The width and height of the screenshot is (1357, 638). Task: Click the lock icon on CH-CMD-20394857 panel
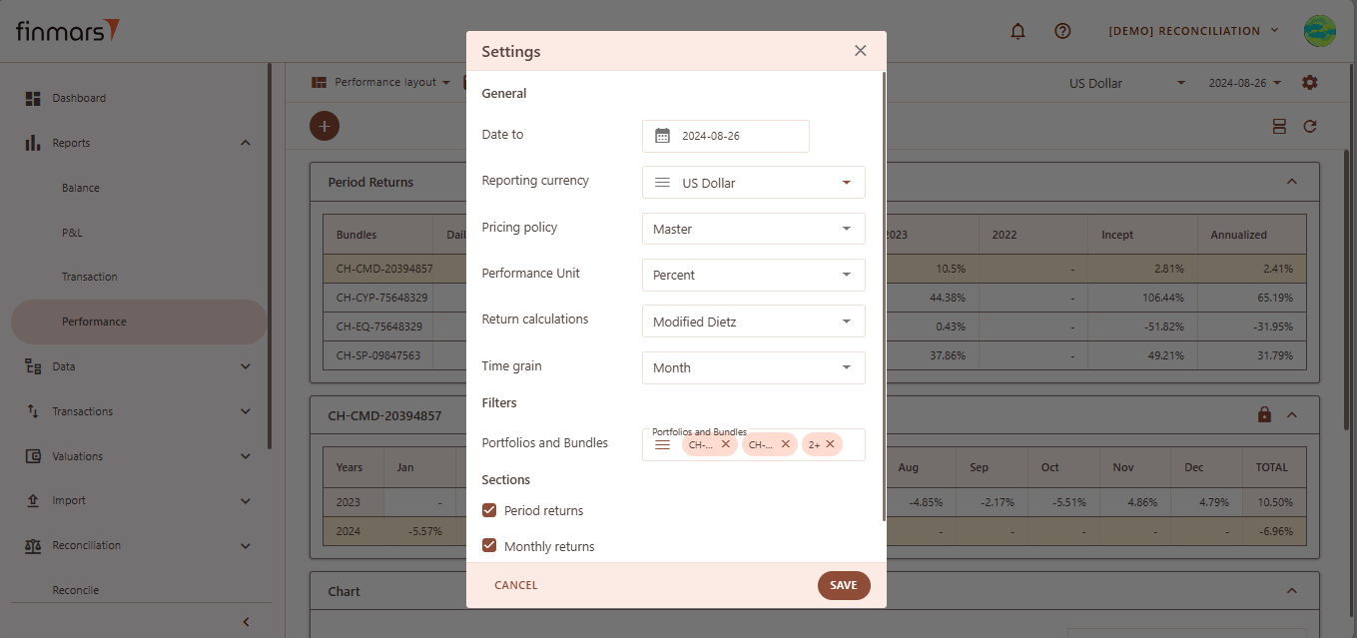pyautogui.click(x=1264, y=414)
